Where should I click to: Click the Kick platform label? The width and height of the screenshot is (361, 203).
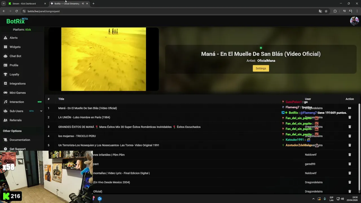28,30
